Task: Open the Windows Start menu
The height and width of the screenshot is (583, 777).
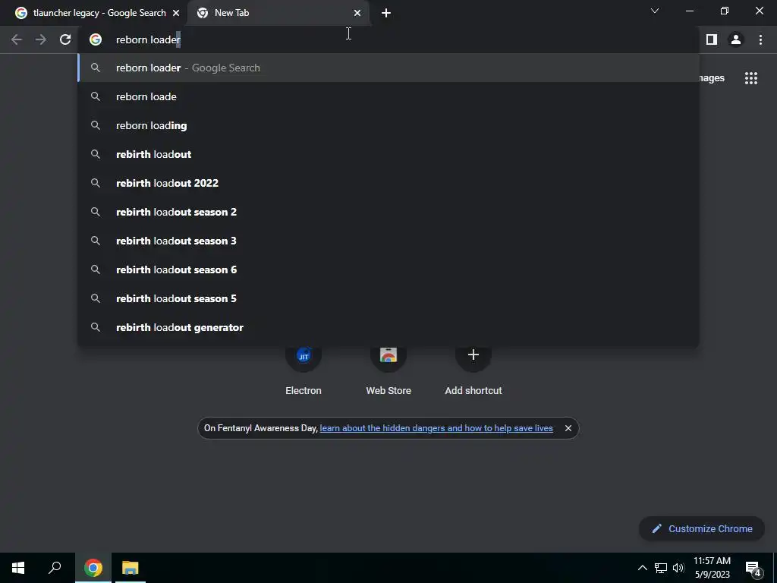Action: (x=18, y=568)
